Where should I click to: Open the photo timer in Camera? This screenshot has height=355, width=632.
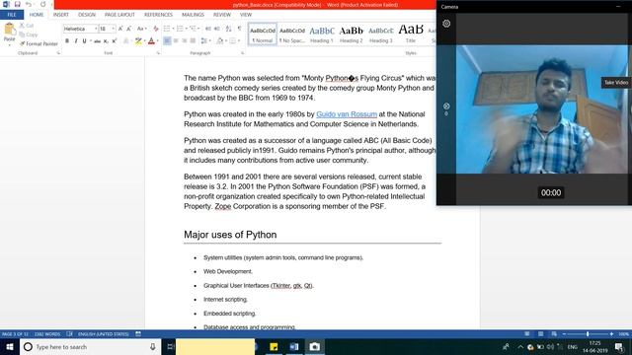[x=446, y=106]
